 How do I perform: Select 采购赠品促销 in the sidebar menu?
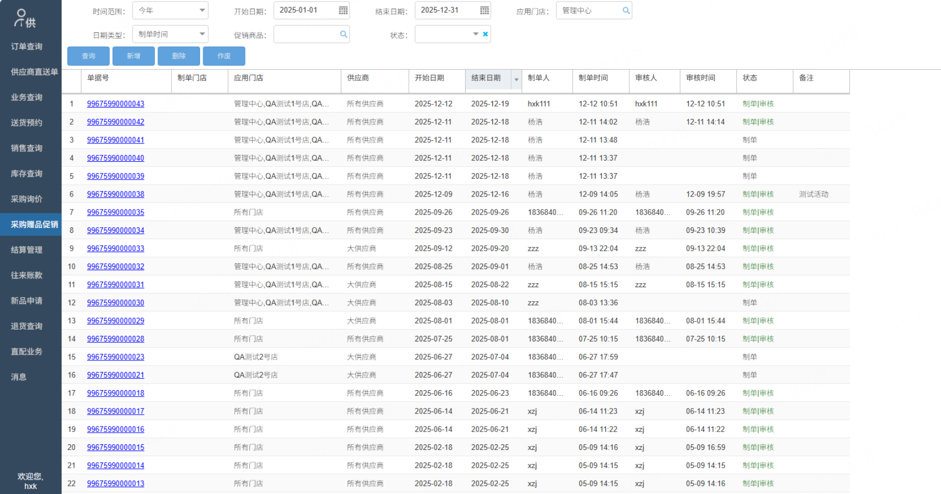34,225
